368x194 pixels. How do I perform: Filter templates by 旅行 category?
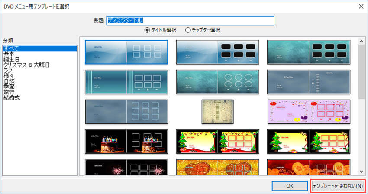(x=10, y=92)
